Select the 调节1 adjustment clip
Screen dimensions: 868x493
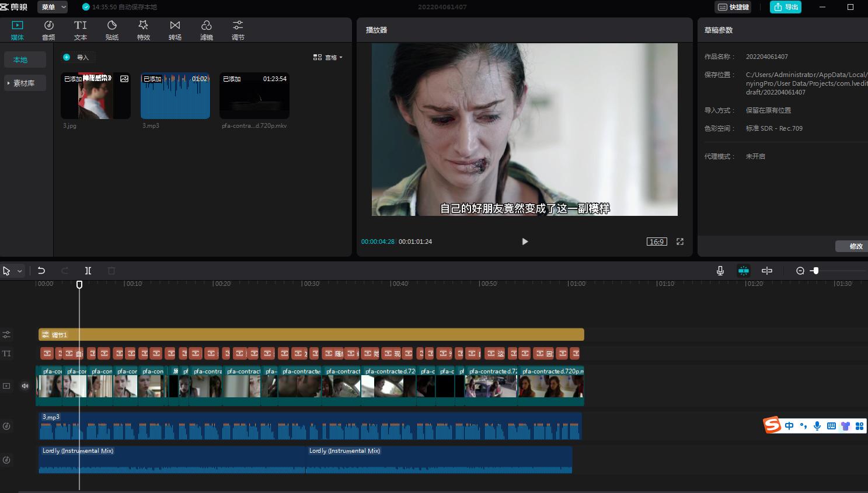pyautogui.click(x=311, y=334)
